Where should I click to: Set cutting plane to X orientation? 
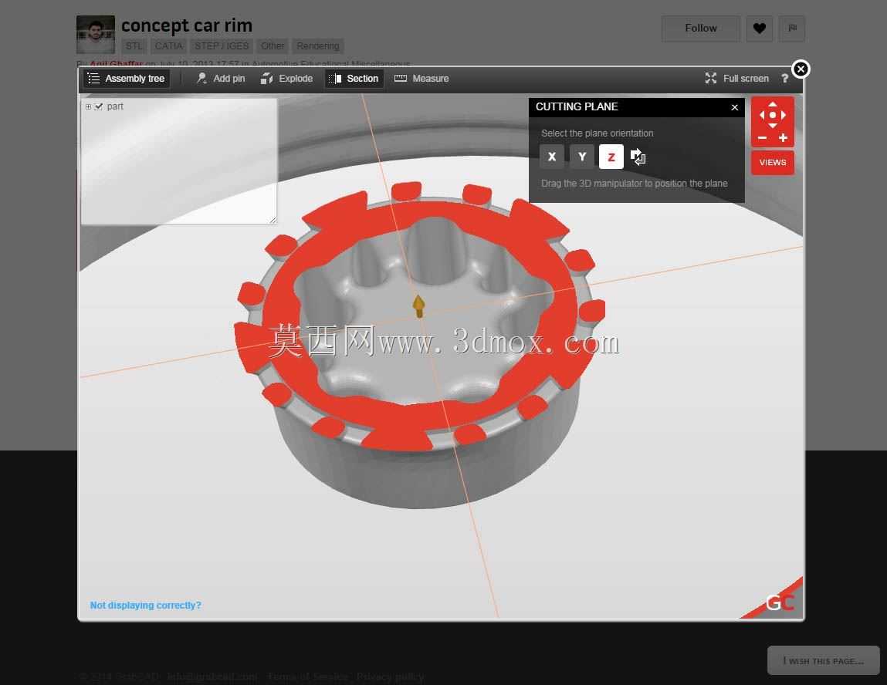(x=551, y=157)
